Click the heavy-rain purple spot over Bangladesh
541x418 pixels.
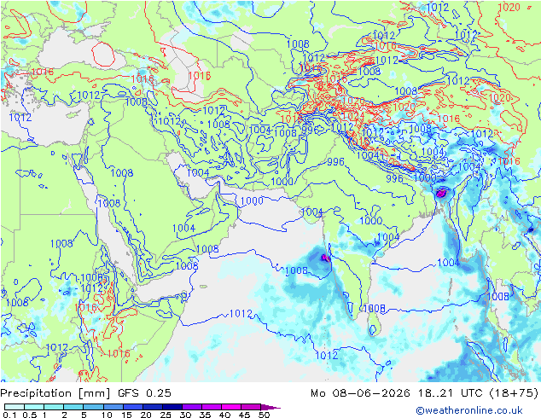click(441, 193)
